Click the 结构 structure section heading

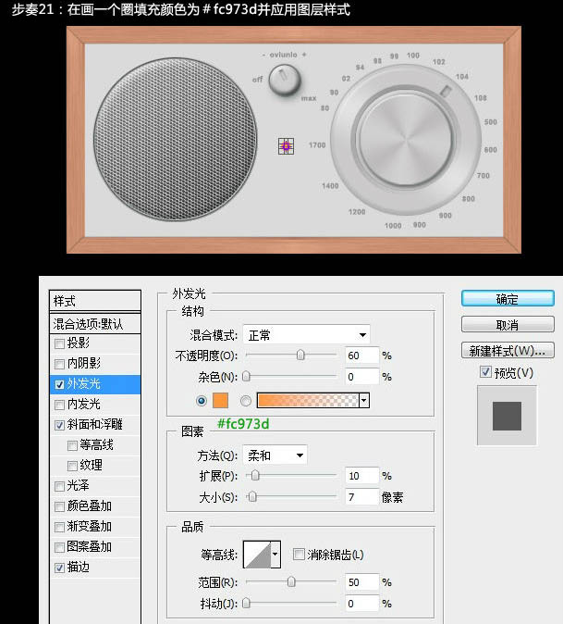tap(192, 311)
